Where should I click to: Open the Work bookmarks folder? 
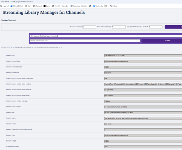coord(28,6)
